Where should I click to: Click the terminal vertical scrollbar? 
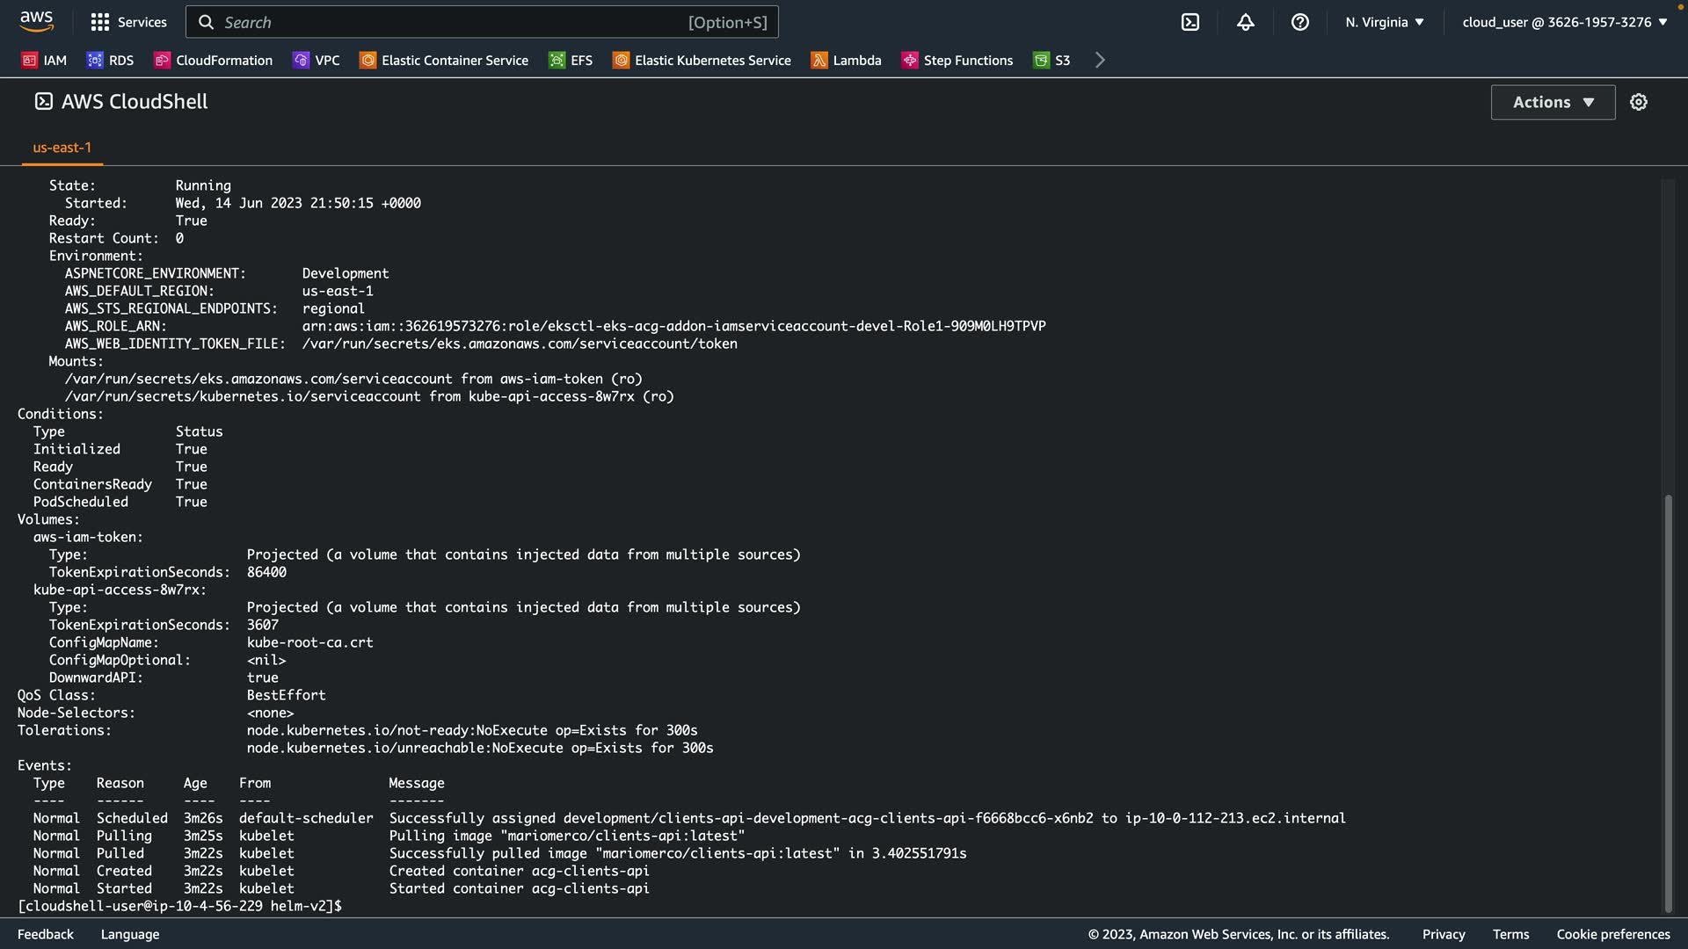pos(1668,703)
